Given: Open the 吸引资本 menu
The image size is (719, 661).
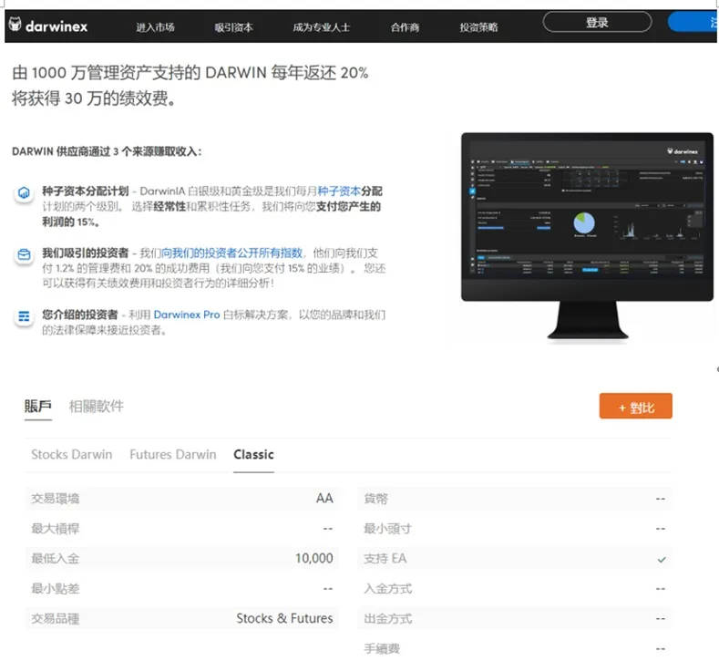Looking at the screenshot, I should click(234, 27).
